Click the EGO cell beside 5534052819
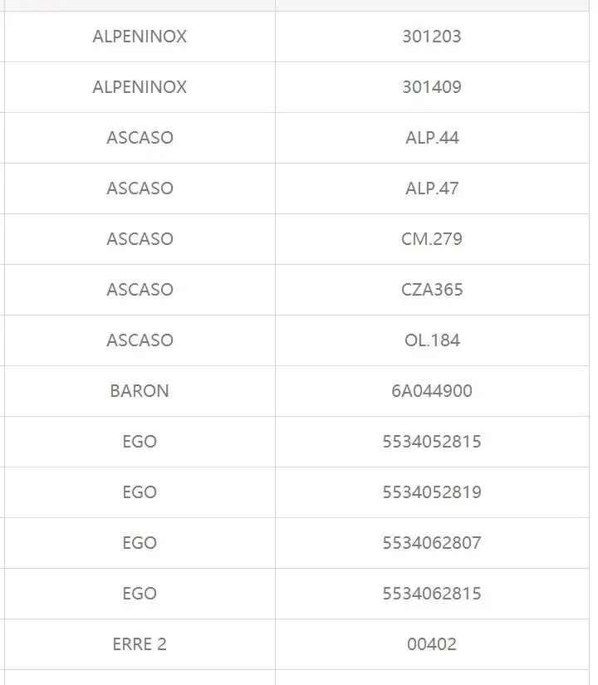Viewport: 598px width, 685px height. click(x=140, y=492)
